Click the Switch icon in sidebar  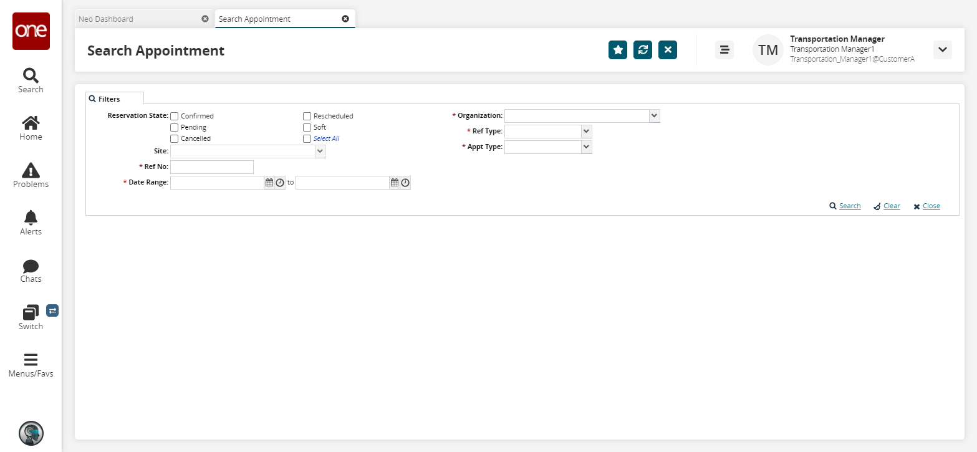pyautogui.click(x=31, y=317)
